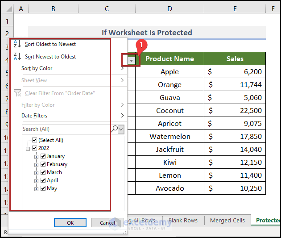Select the Filter by Color entry

38,105
